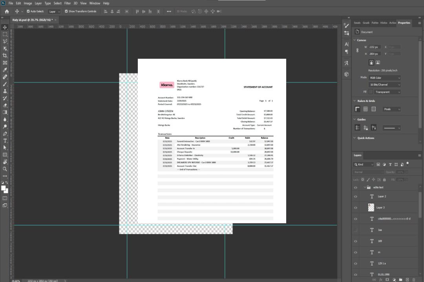Screen dimensions: 424x282
Task: Switch to the History panel tab
Action: [x=384, y=23]
